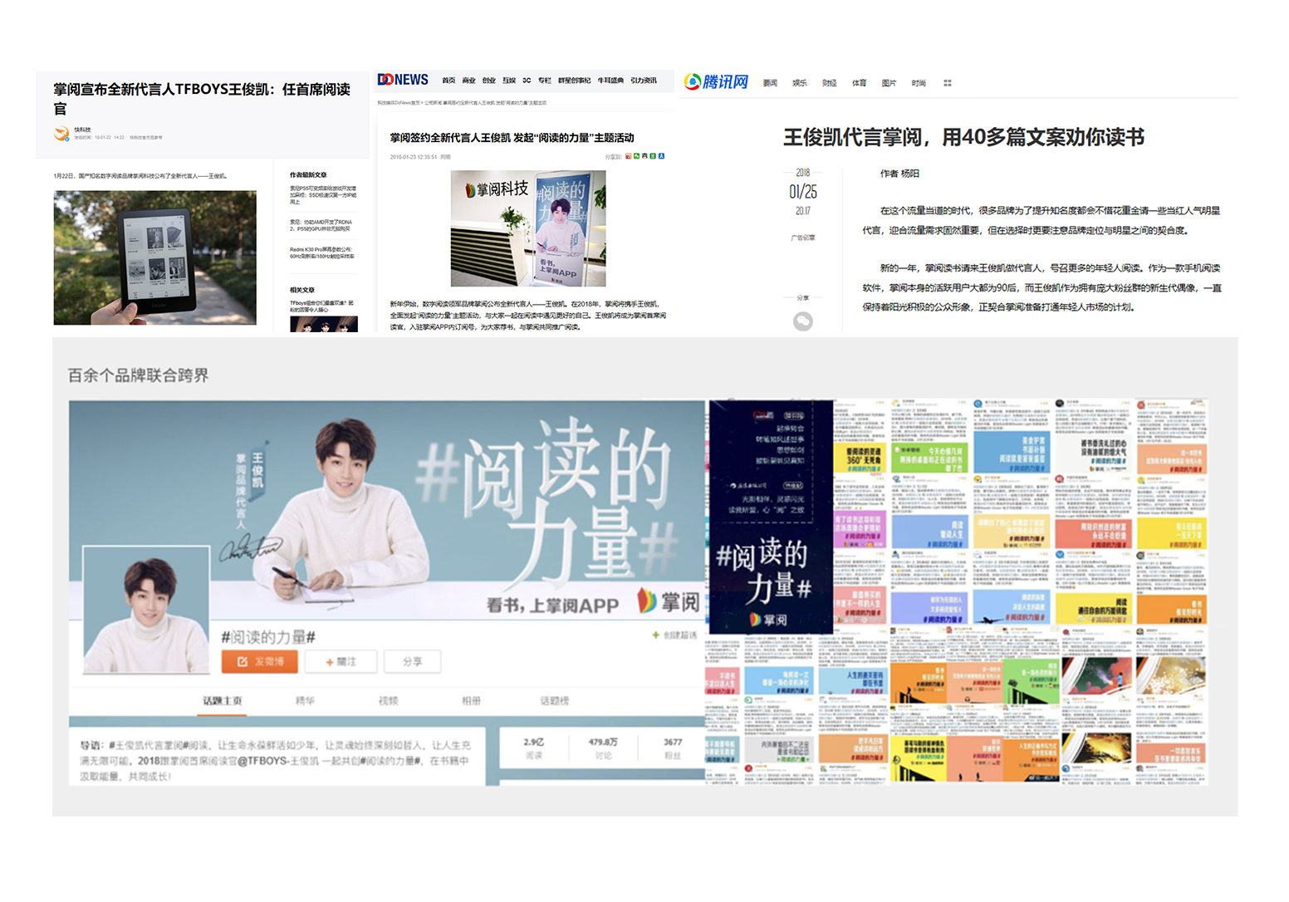Click the 掌阅宣布全新代言人 headline
The image size is (1289, 902).
tap(202, 99)
